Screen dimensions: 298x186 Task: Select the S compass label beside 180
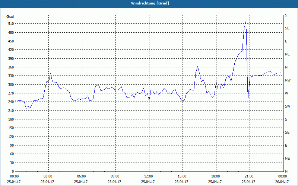coord(286,119)
